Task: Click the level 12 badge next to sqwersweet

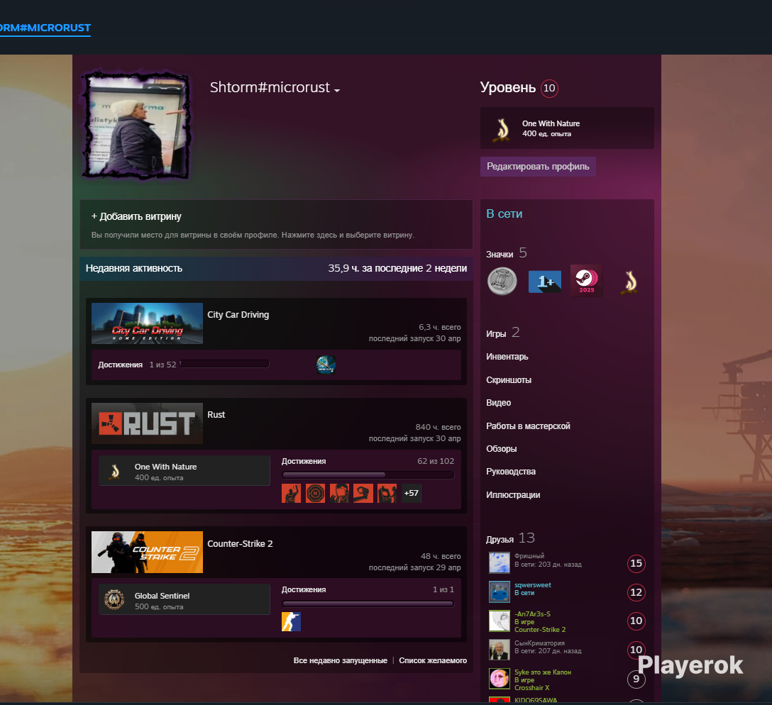Action: (636, 592)
